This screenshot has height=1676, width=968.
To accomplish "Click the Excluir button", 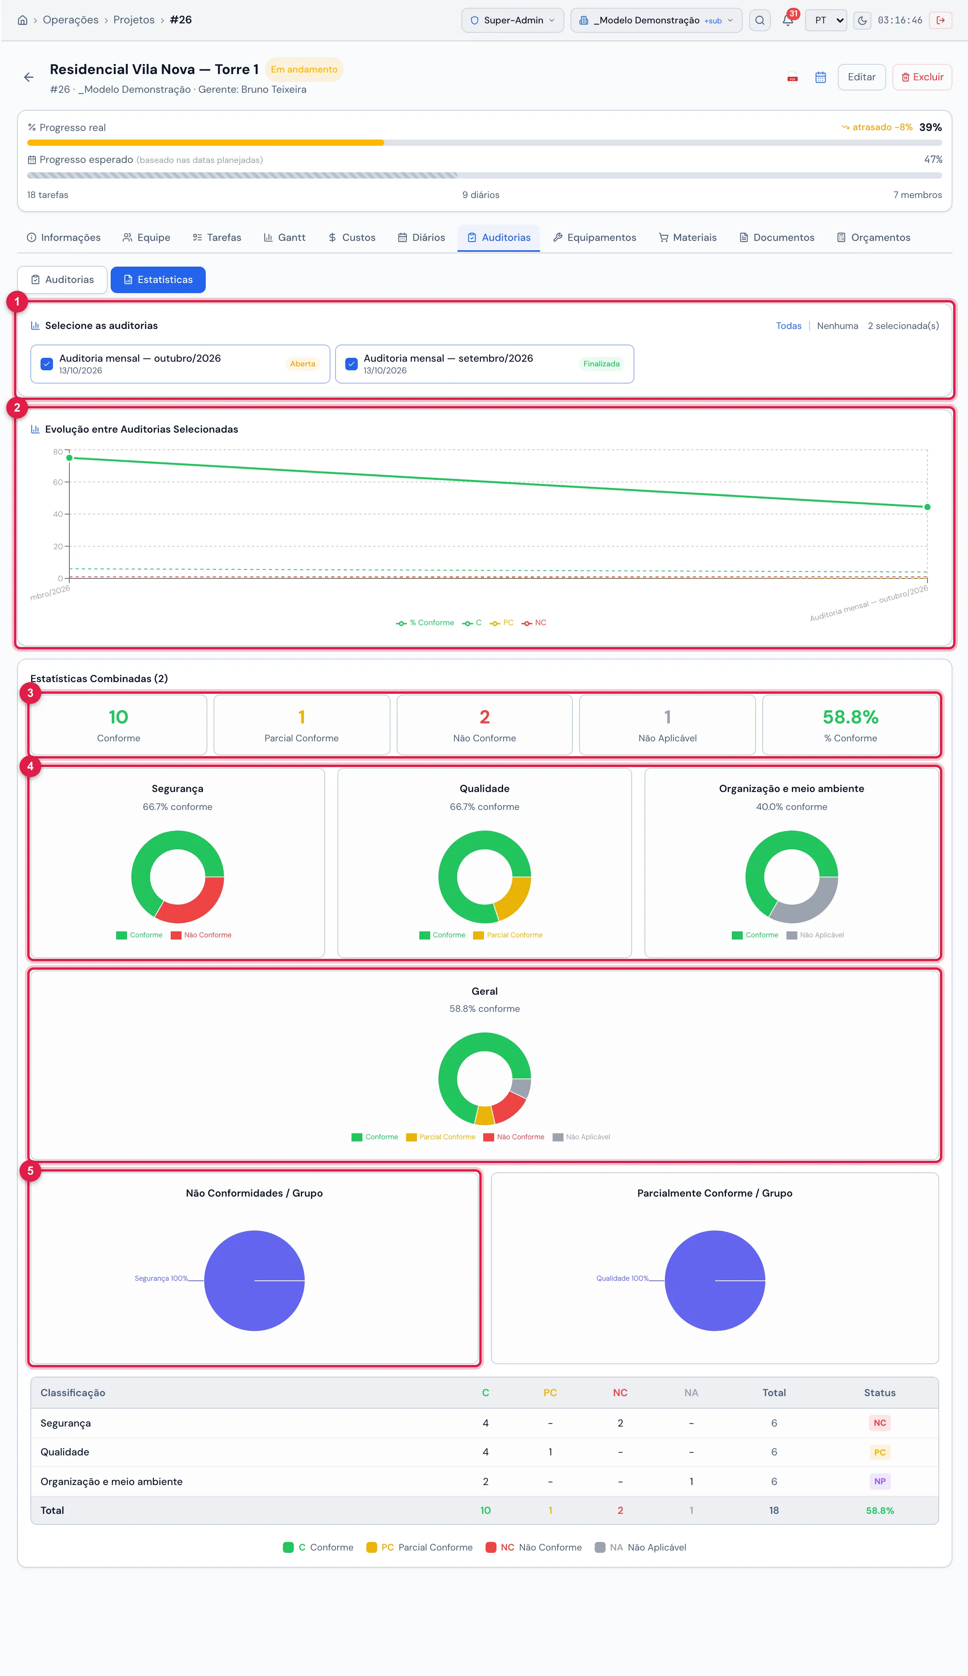I will (x=922, y=77).
